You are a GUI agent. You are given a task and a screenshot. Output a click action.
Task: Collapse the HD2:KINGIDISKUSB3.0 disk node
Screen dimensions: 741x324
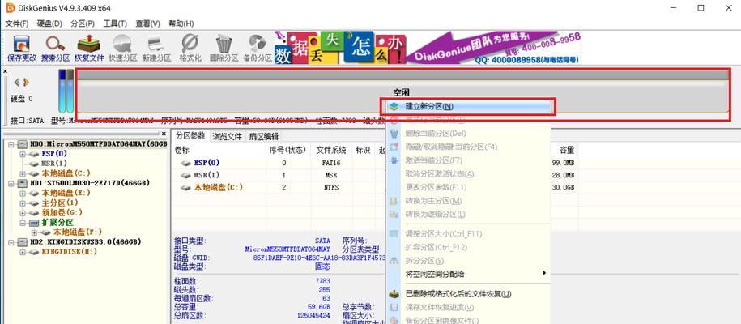[x=11, y=242]
